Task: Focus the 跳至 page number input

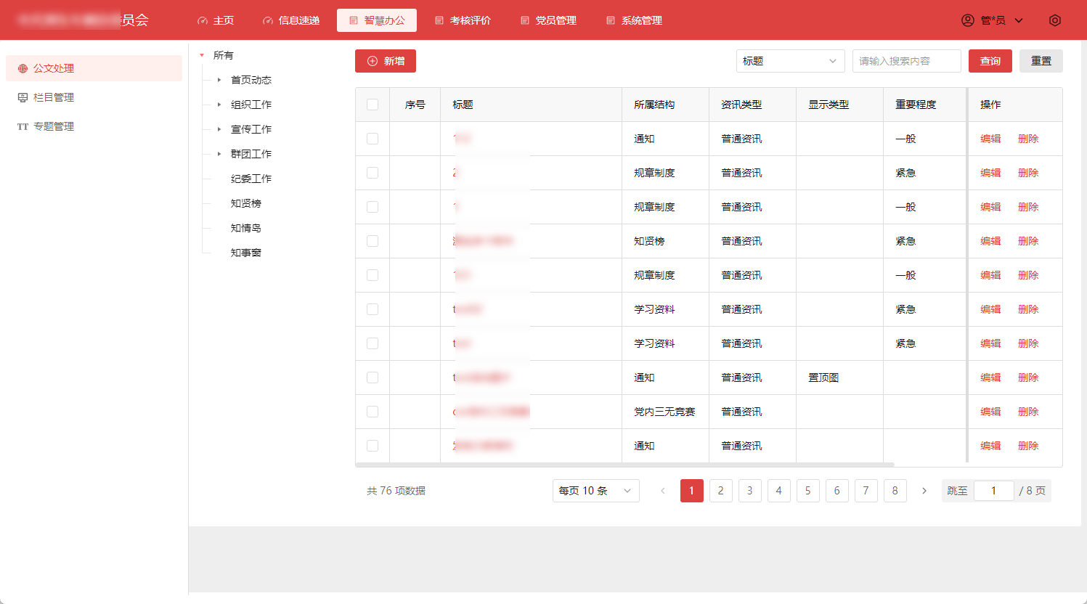Action: click(994, 491)
